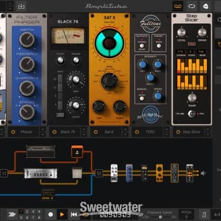Viewport: 221px width, 221px height.
Task: Select track 5 in recorder
Action: [x=21, y=218]
